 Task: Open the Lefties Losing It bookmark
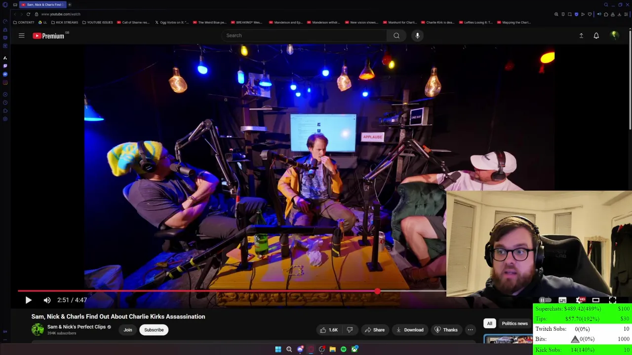click(475, 22)
